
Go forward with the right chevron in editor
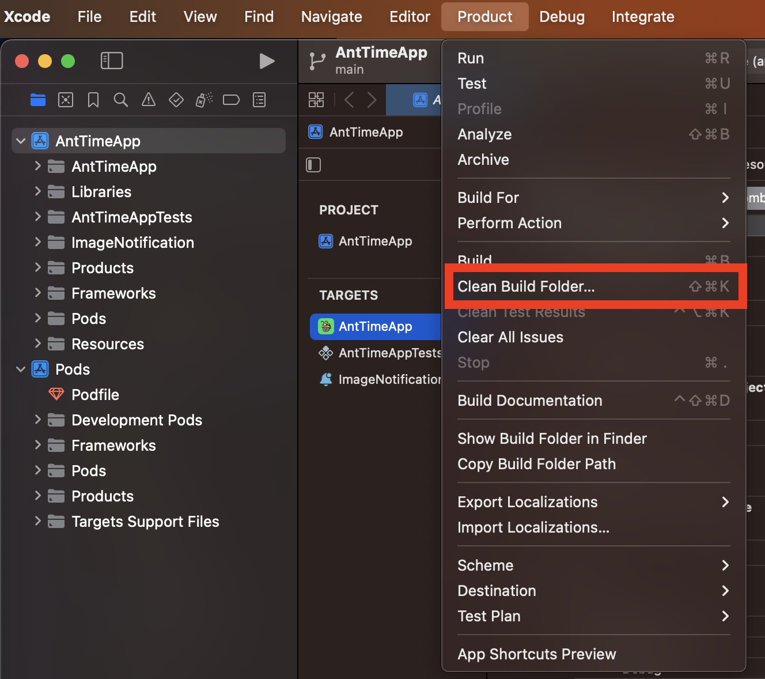pyautogui.click(x=372, y=100)
